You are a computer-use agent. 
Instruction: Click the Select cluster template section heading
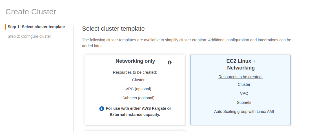(113, 28)
